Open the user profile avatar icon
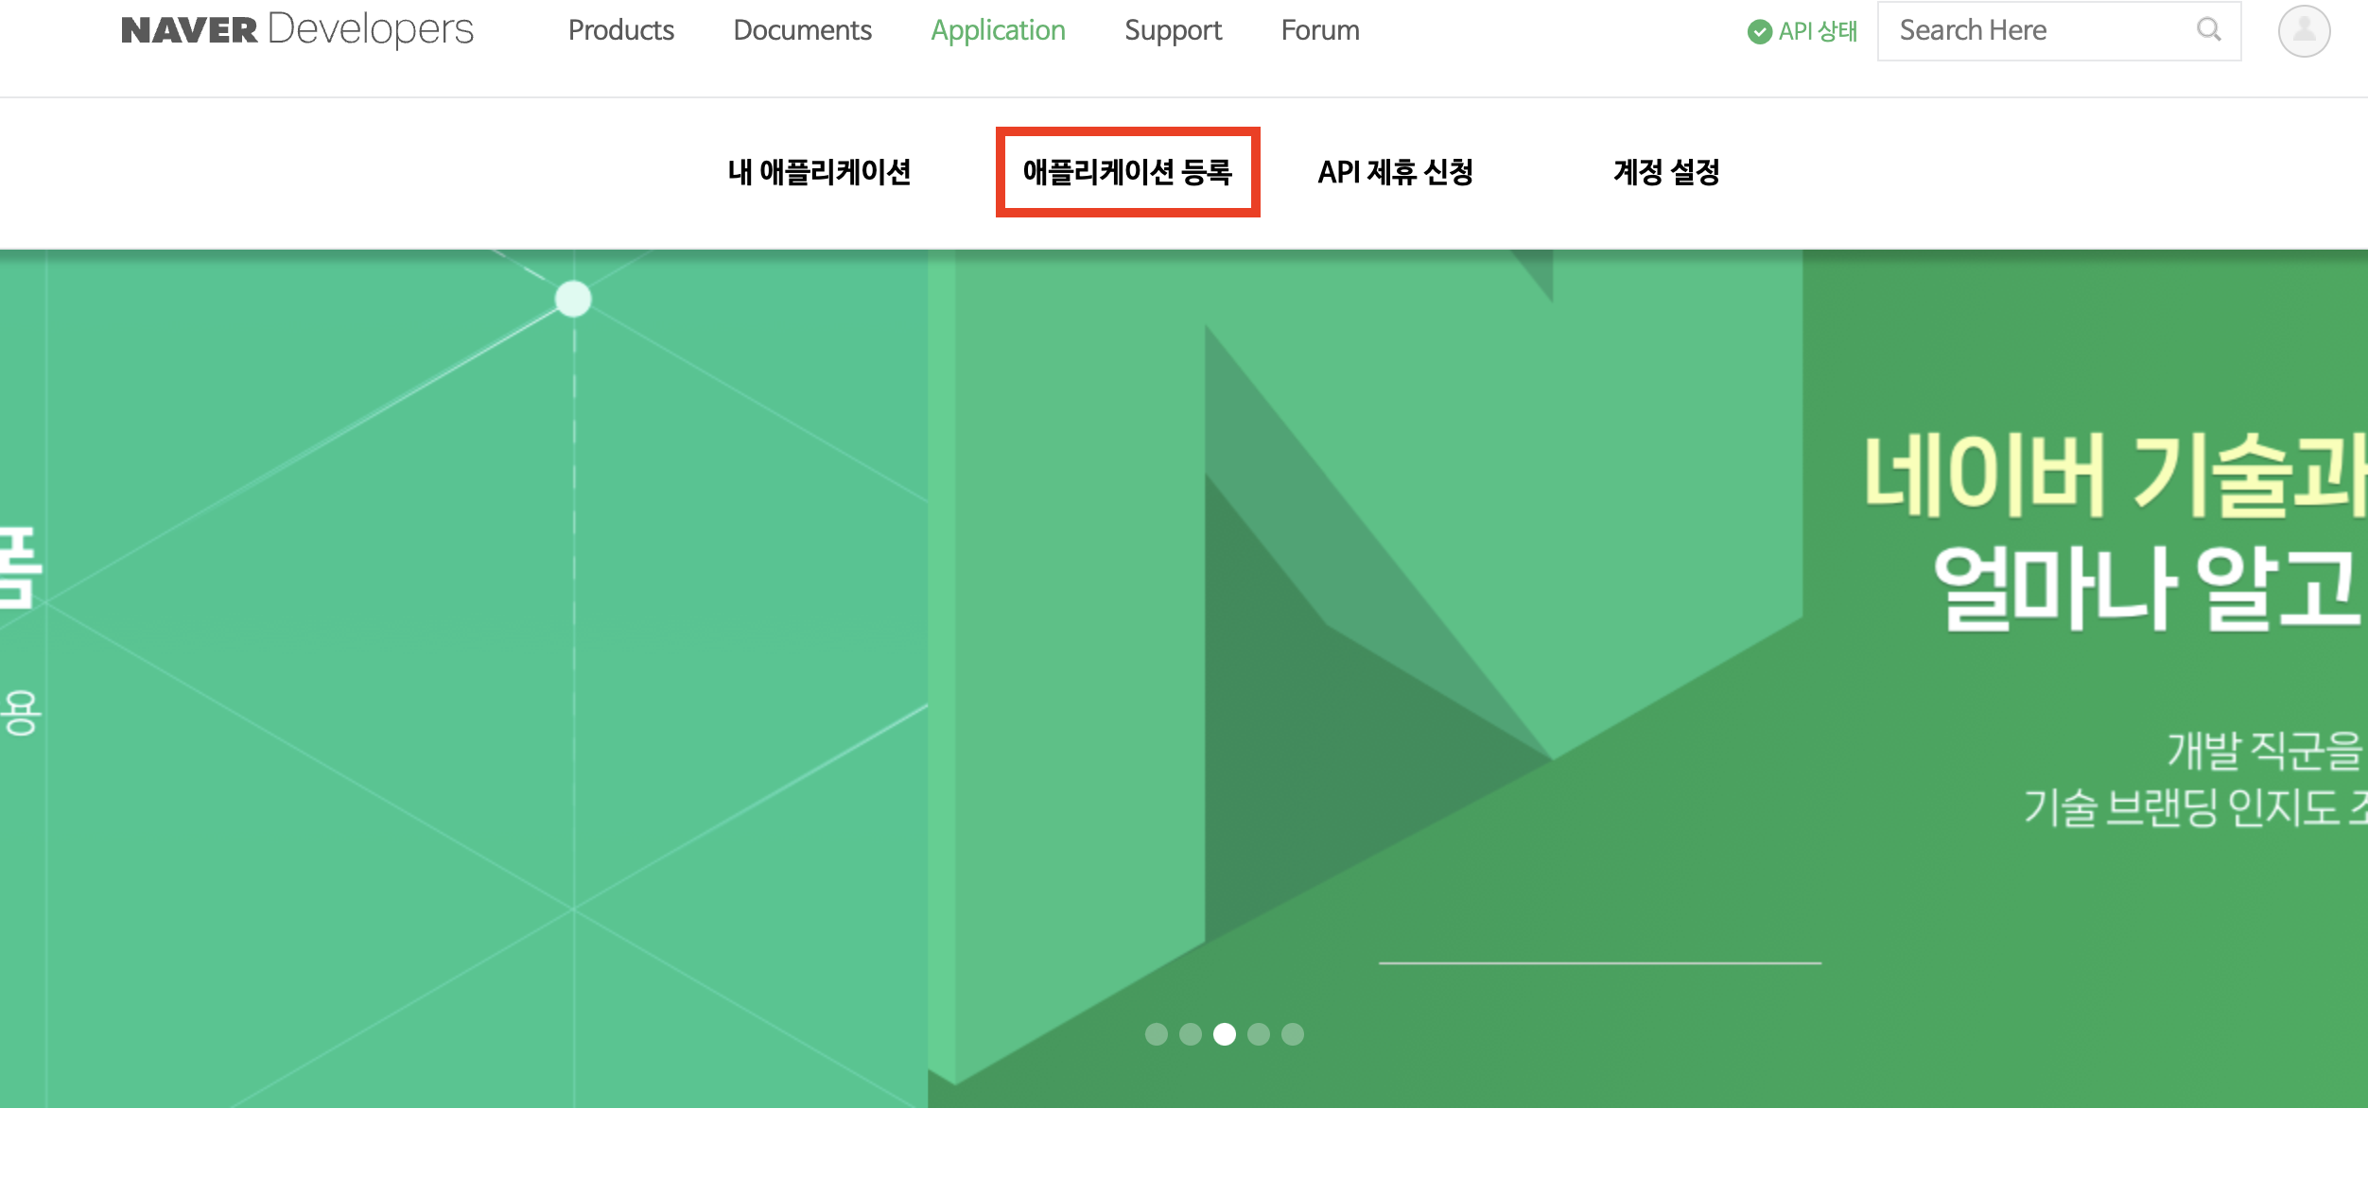 coord(2304,31)
